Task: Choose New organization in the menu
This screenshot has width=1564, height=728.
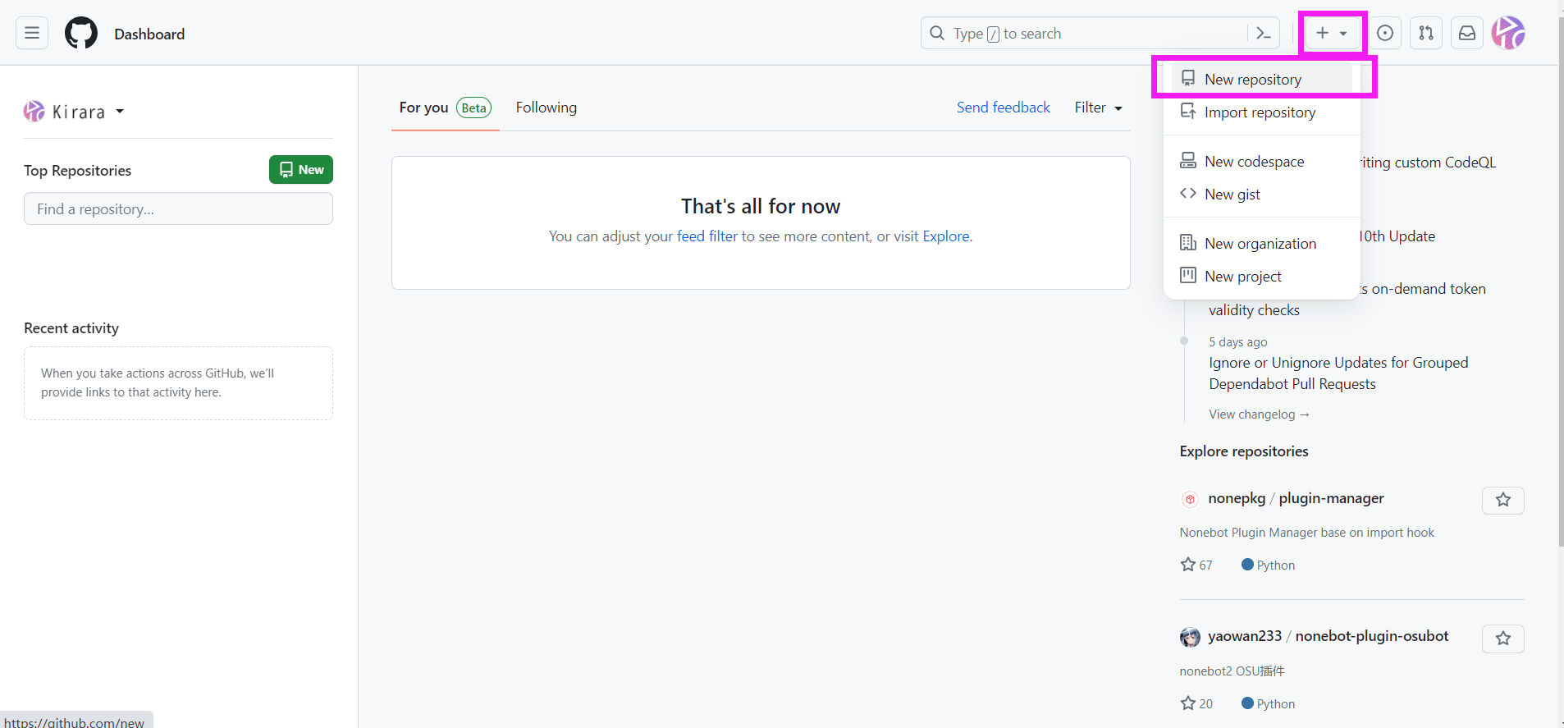Action: click(x=1262, y=243)
